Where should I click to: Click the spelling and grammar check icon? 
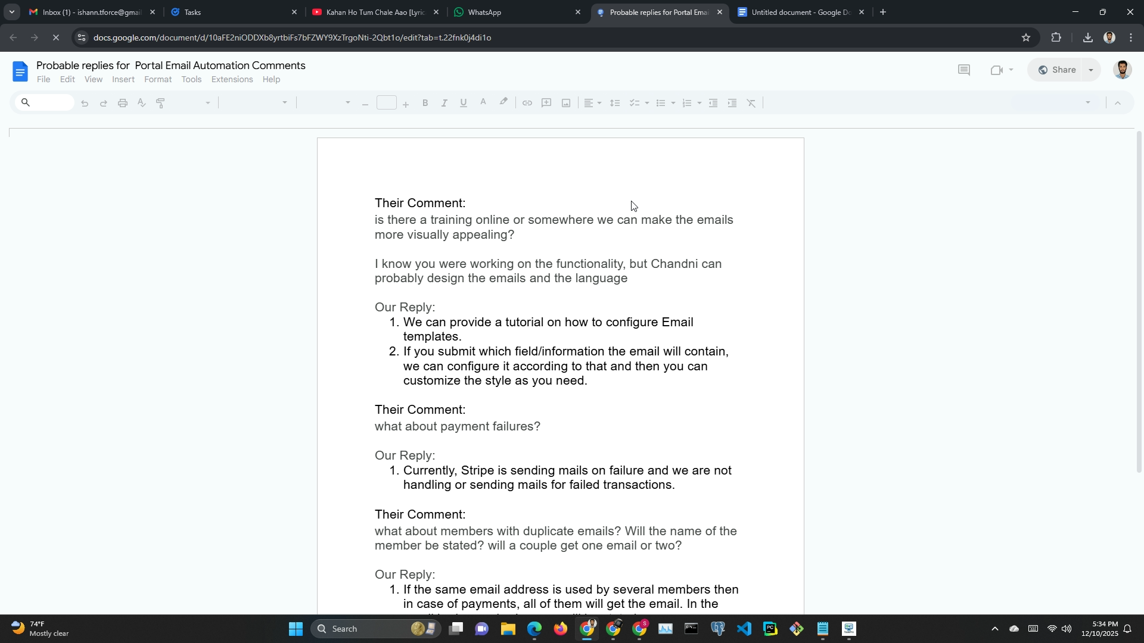(x=142, y=103)
